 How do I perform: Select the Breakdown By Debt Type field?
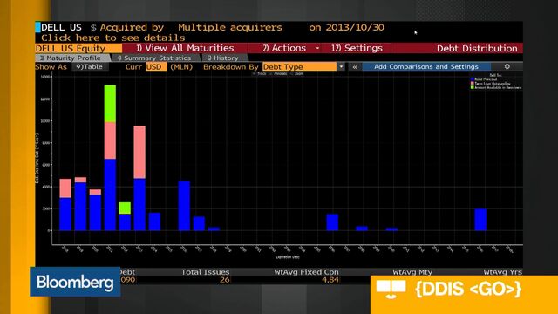pos(299,66)
